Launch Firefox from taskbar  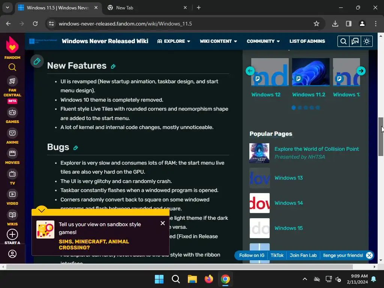208,279
